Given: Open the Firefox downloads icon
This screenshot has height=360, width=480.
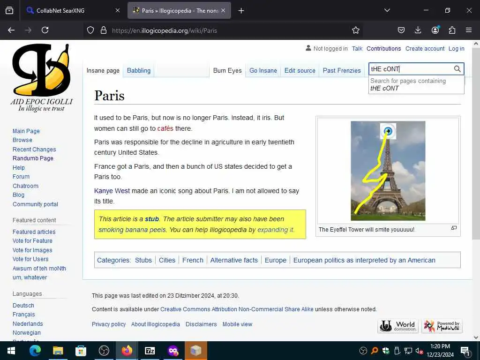Looking at the screenshot, I should [418, 30].
